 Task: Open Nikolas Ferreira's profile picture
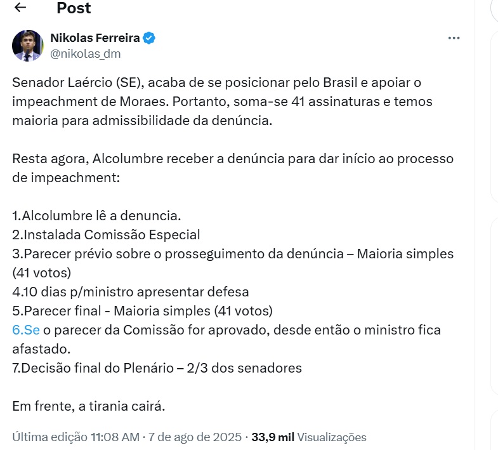(28, 46)
